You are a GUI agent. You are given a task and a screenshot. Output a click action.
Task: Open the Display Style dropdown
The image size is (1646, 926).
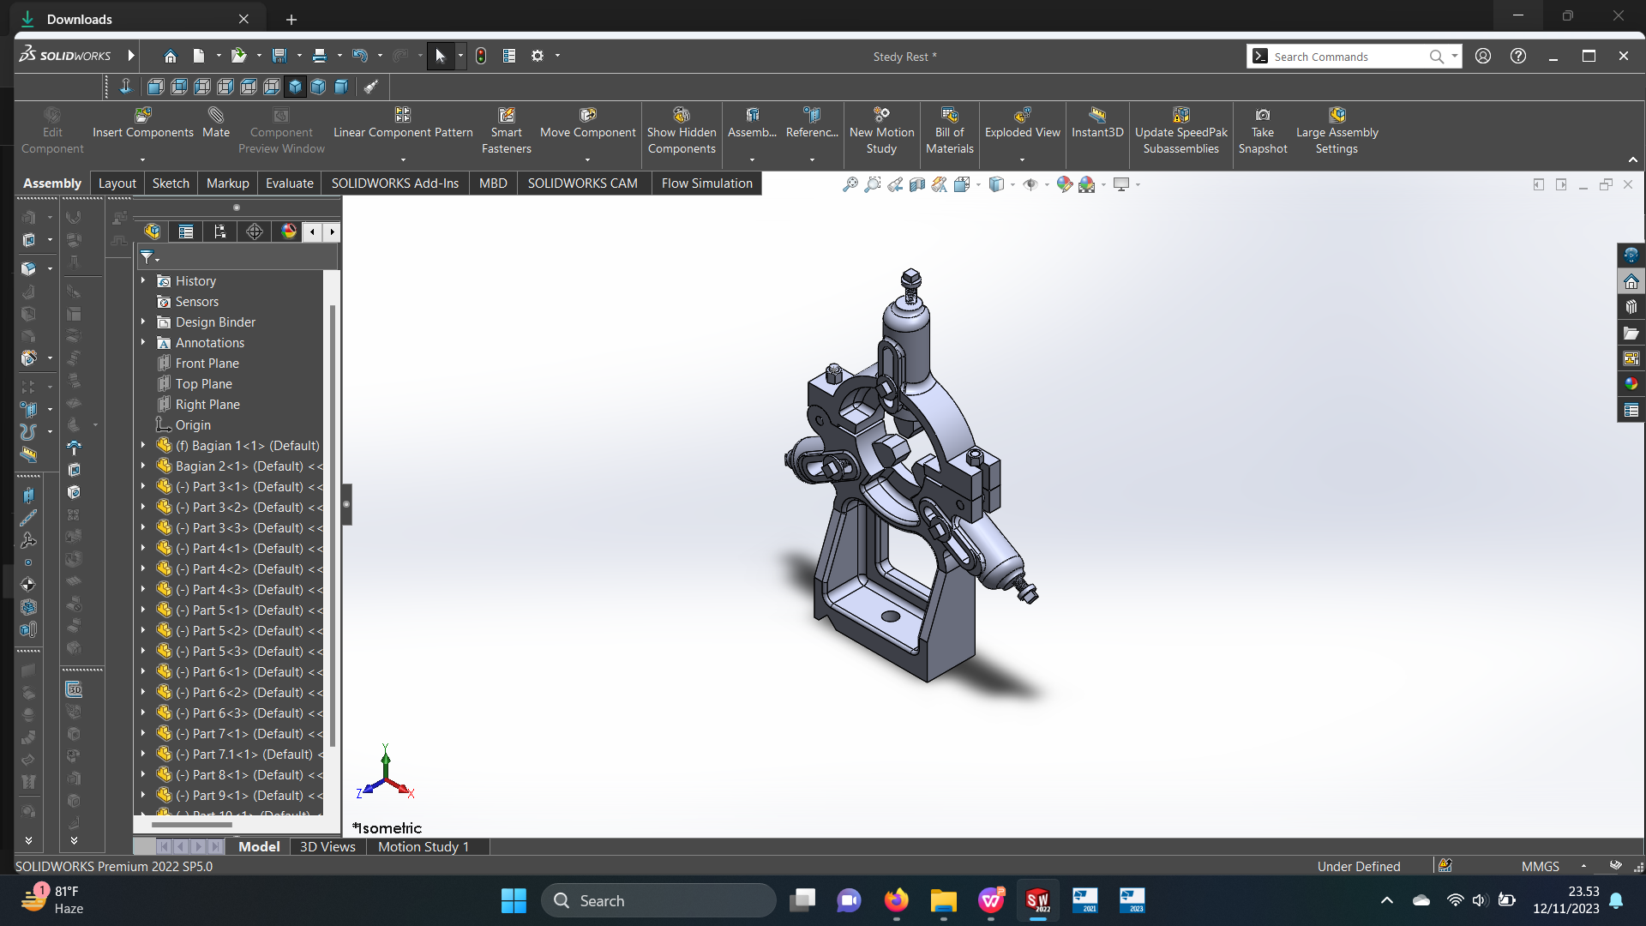pos(1012,184)
